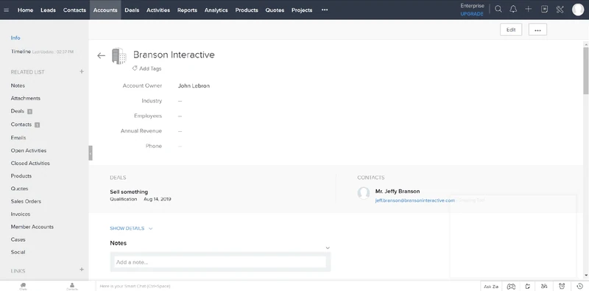Open the Projects tab
This screenshot has width=589, height=291.
pyautogui.click(x=302, y=10)
